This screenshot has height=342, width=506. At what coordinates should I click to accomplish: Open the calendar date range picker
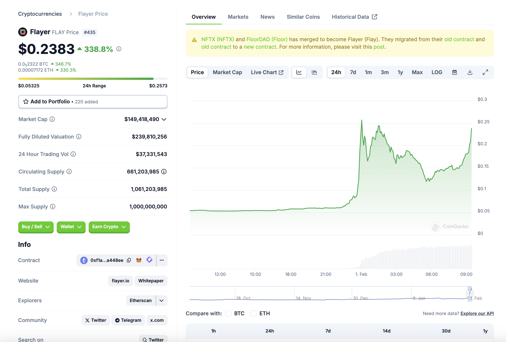455,72
